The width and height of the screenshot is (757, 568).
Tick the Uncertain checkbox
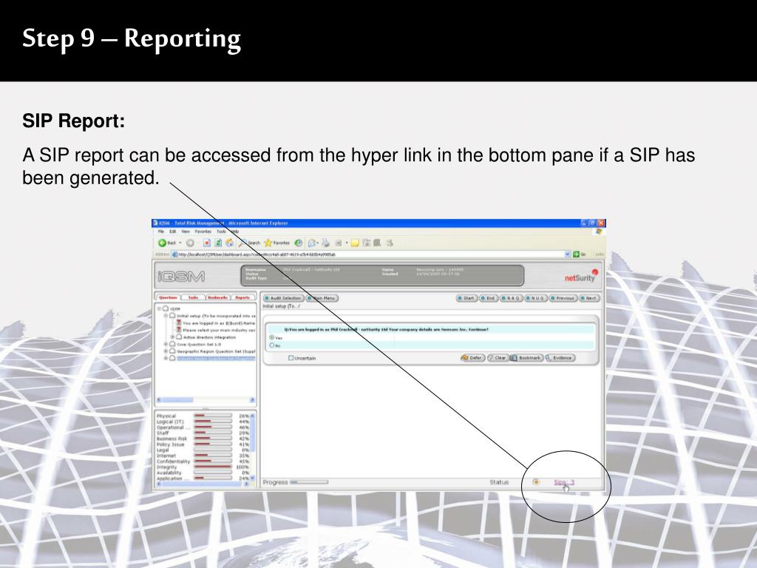tap(291, 358)
